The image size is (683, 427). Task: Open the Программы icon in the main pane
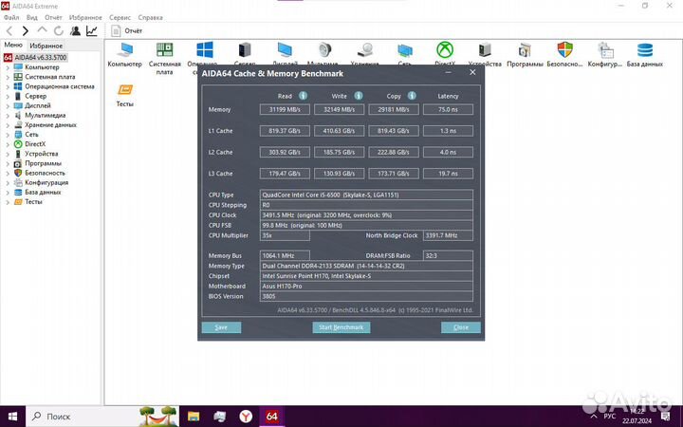click(x=525, y=54)
